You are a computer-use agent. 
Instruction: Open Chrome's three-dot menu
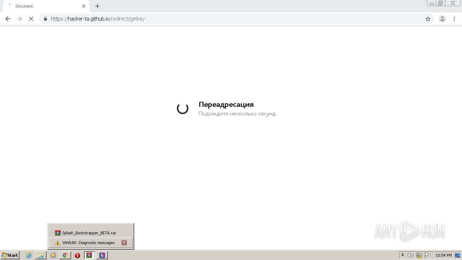pyautogui.click(x=454, y=19)
